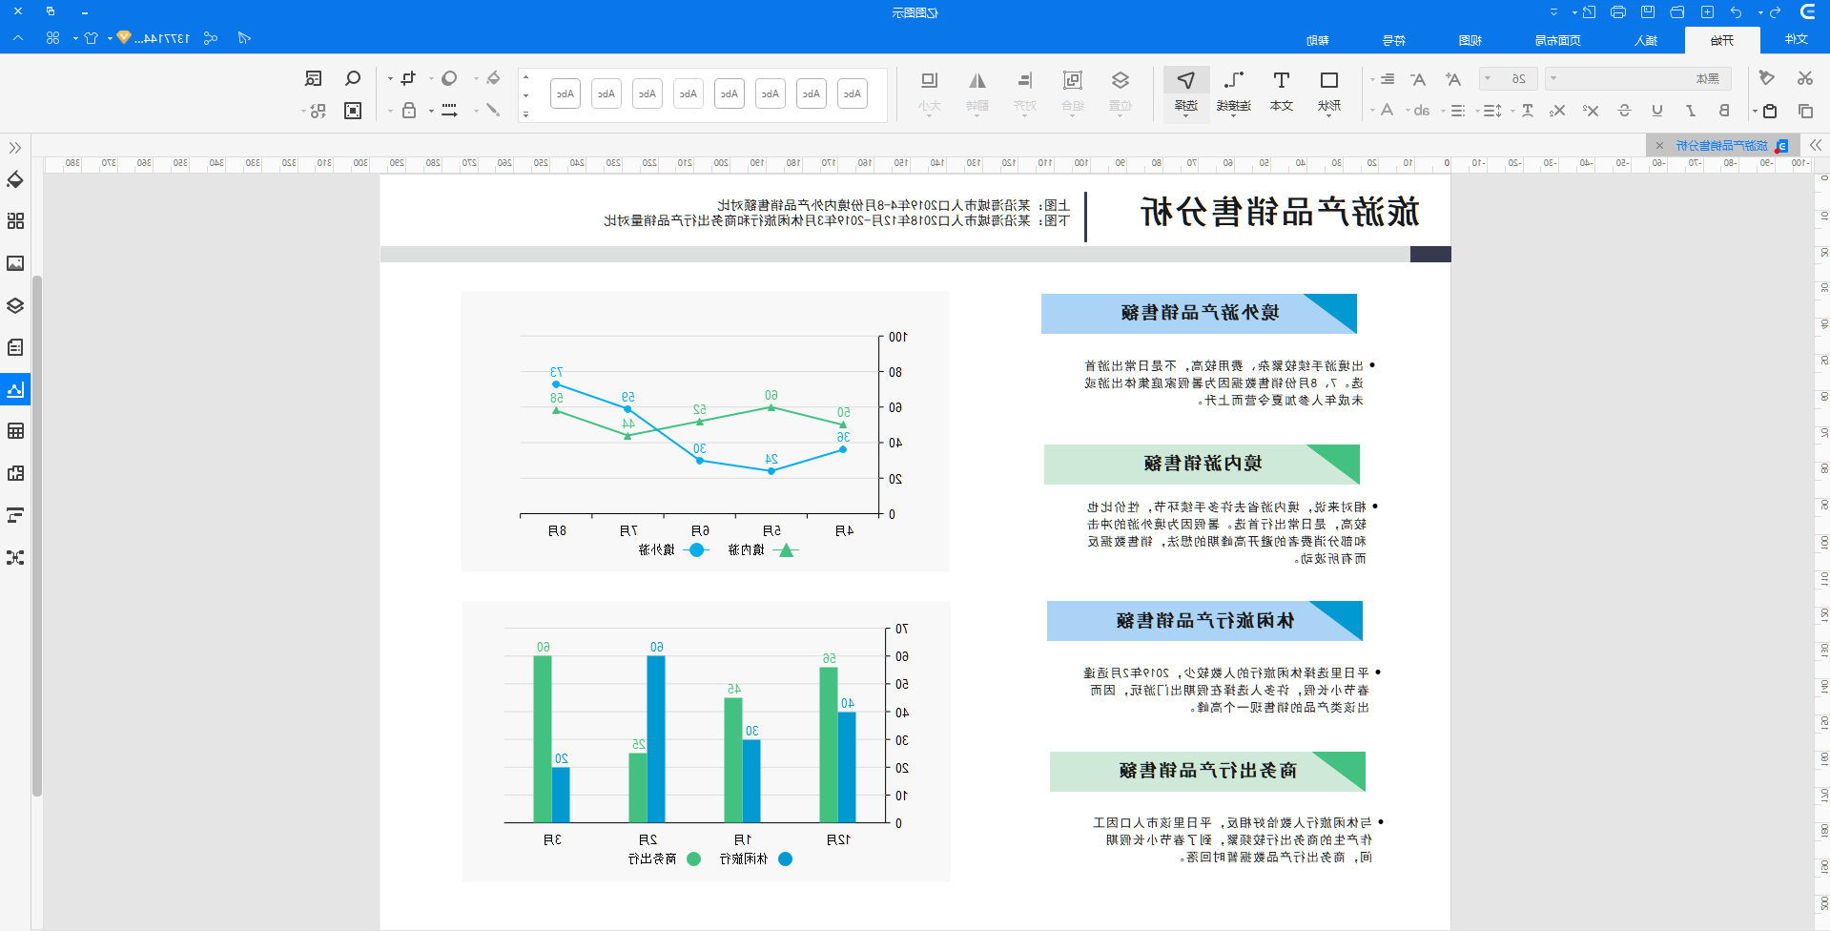Select the 文本 (Text) tool

pyautogui.click(x=1282, y=92)
